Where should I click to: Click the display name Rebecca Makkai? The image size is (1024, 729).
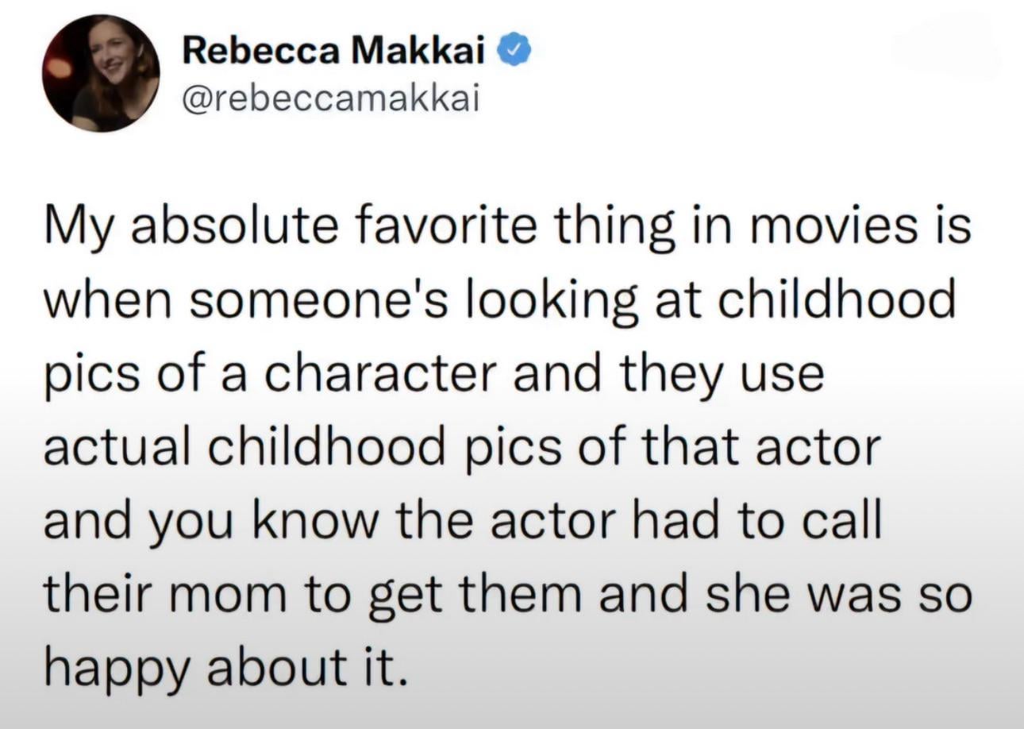335,52
